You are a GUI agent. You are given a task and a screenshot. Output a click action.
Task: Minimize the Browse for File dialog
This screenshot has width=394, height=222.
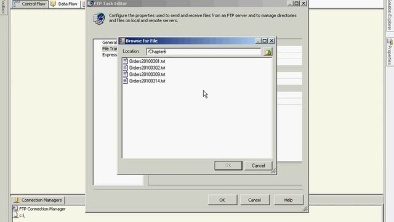(x=258, y=41)
